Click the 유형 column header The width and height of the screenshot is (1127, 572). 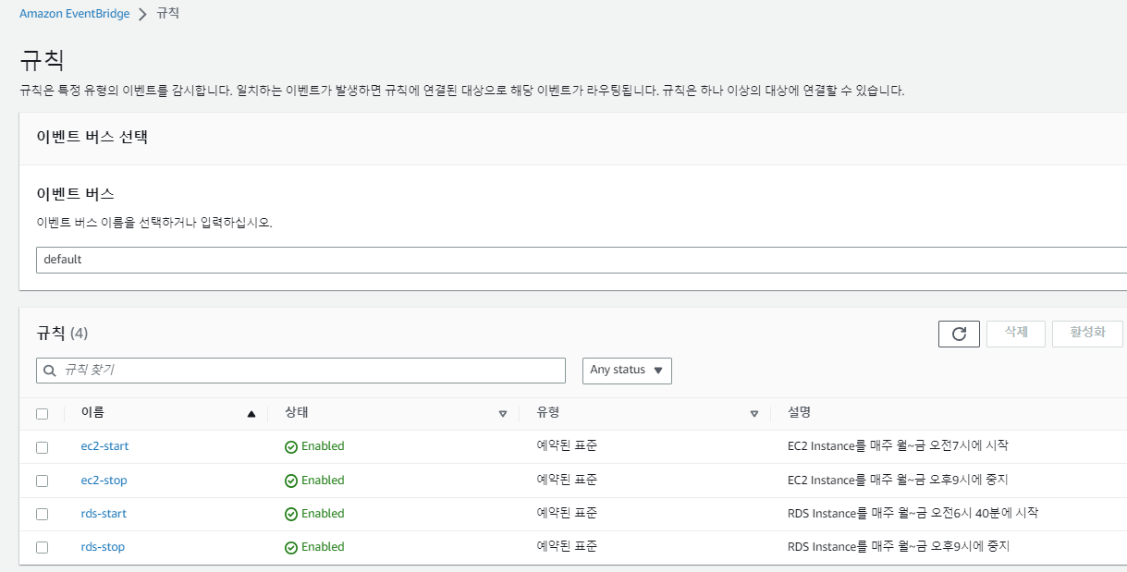[548, 413]
